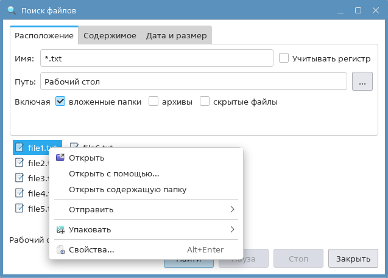The height and width of the screenshot is (278, 388).
Task: Expand the 'Отправить' submenu arrow
Action: click(x=232, y=210)
